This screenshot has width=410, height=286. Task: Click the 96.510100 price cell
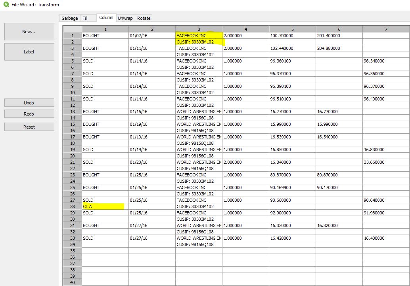(x=293, y=99)
